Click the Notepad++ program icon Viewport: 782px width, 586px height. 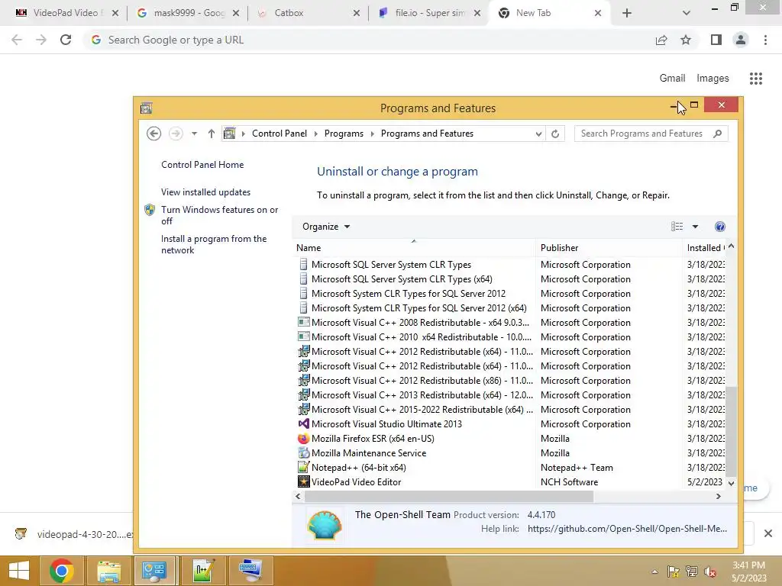pos(303,468)
